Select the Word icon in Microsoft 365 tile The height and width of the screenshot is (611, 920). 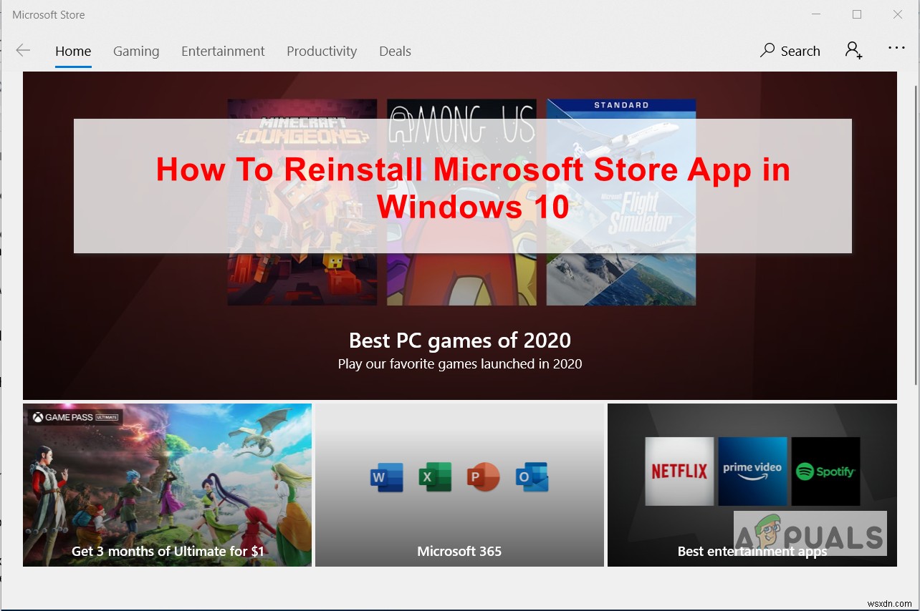(x=386, y=476)
